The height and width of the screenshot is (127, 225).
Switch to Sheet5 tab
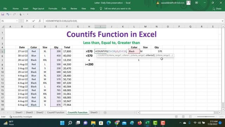pyautogui.click(x=94, y=113)
